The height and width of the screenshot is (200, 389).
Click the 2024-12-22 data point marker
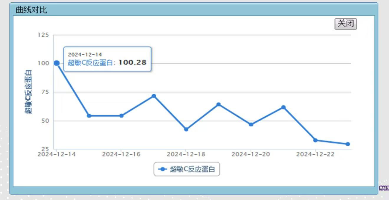point(315,140)
